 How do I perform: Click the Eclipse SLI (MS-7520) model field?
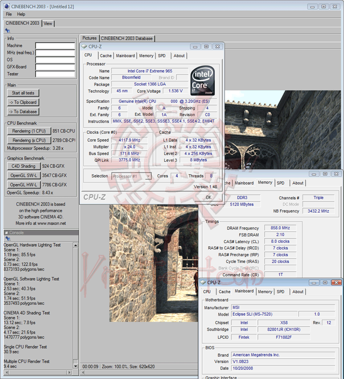click(x=265, y=314)
